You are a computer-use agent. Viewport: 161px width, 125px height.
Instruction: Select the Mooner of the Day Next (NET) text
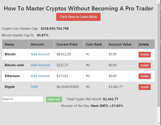[x=100, y=106]
